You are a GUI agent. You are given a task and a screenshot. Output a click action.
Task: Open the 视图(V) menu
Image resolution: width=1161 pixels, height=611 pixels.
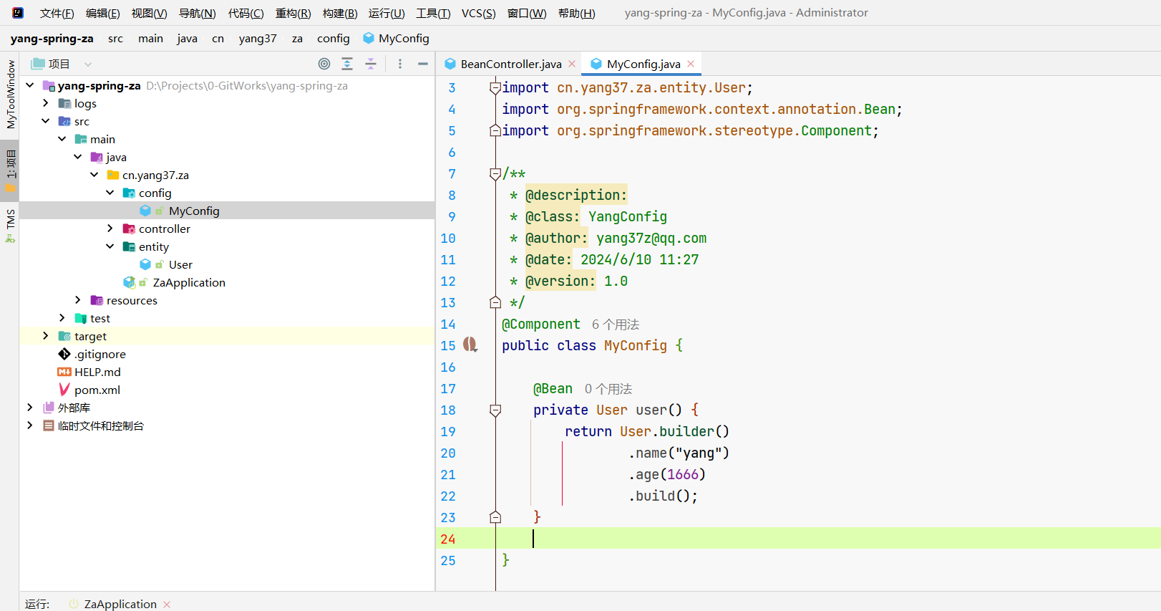(149, 13)
